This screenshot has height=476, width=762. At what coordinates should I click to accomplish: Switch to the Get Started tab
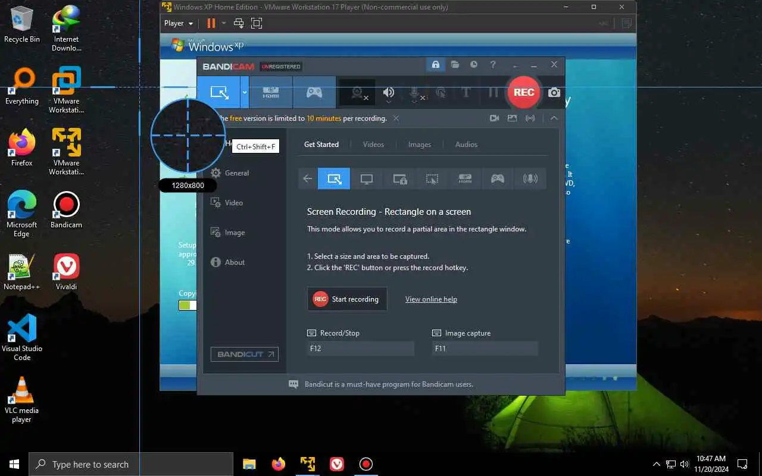click(x=321, y=145)
